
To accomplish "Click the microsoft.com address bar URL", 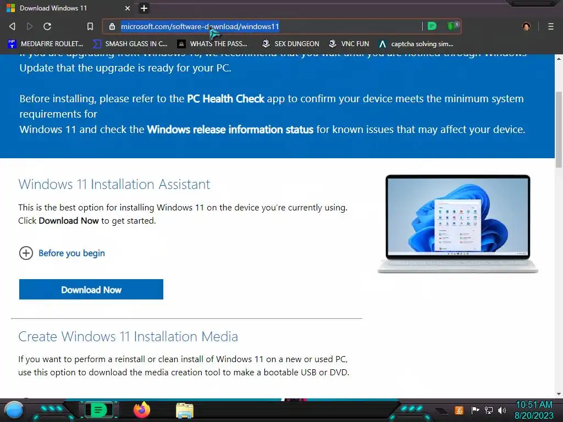I will pos(200,26).
